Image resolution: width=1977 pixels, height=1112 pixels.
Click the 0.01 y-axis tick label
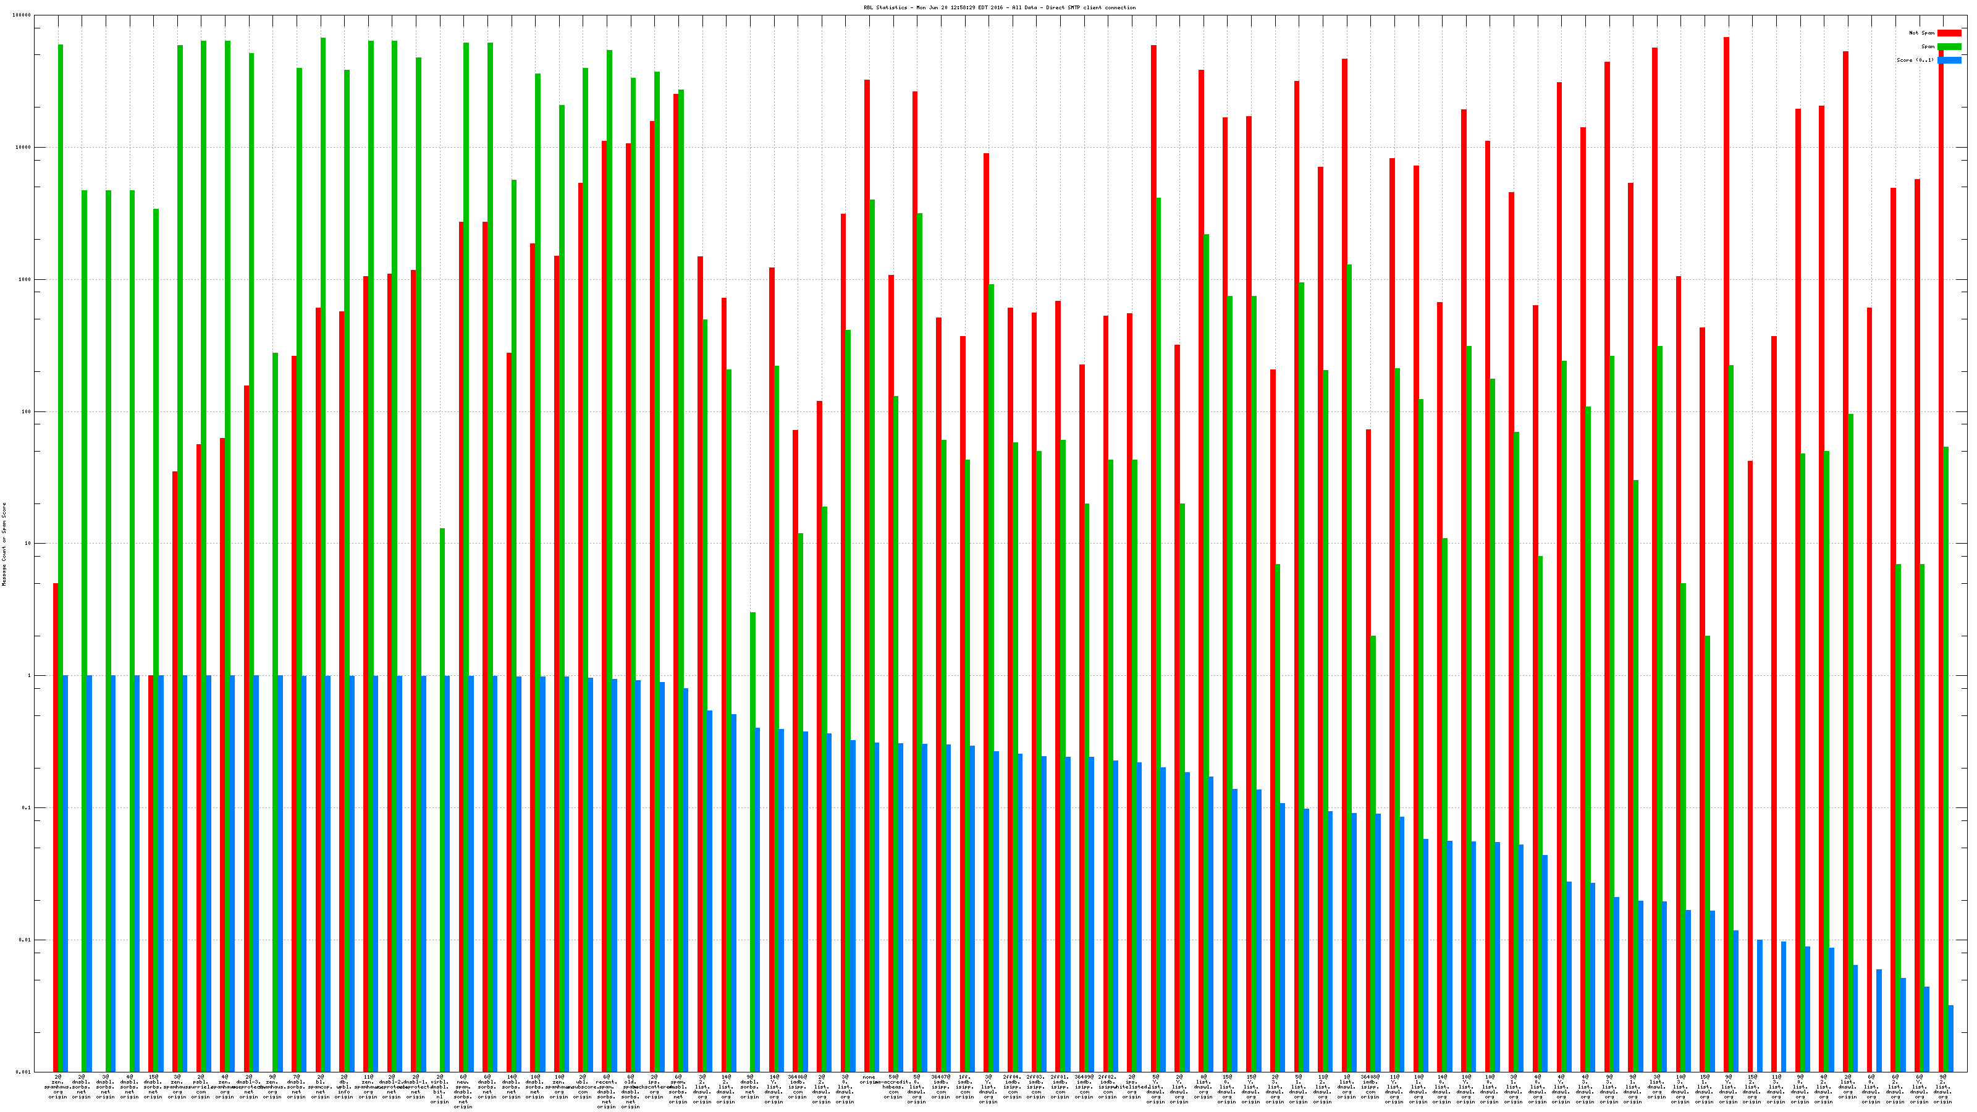click(25, 940)
